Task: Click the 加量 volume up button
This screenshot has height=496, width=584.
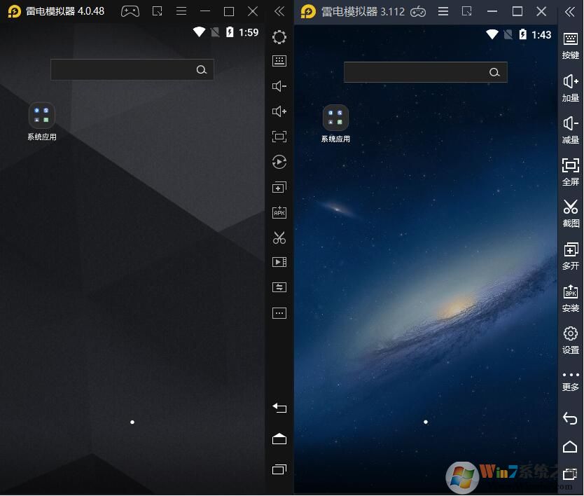Action: pos(571,86)
